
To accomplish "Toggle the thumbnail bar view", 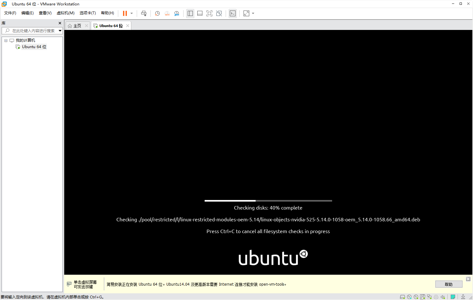I will click(x=200, y=13).
